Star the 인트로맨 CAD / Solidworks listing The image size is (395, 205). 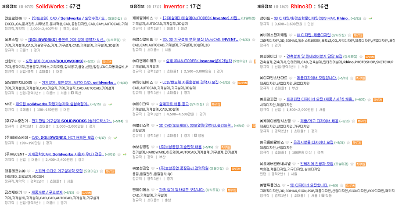126,18
